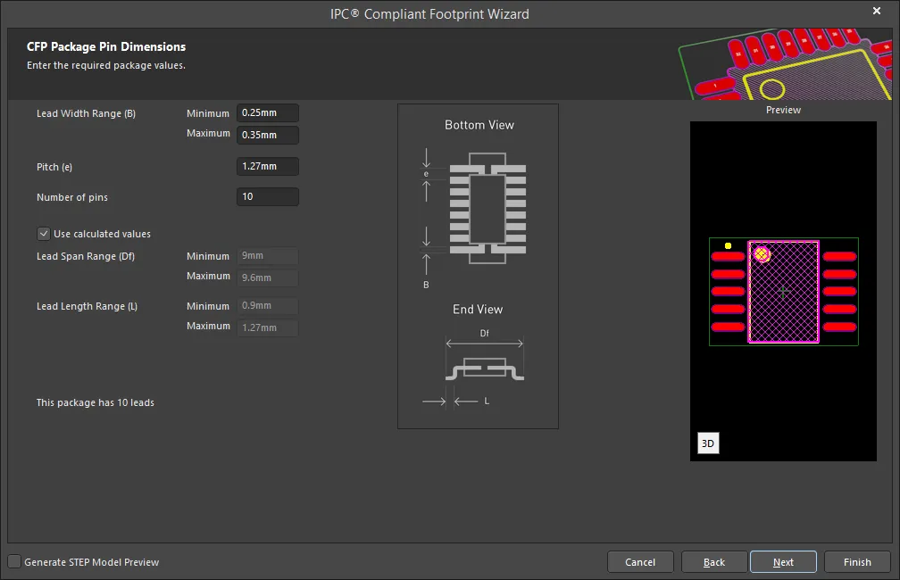Screen dimensions: 900x580
Task: Toggle Use calculated values checkbox
Action: [x=43, y=234]
